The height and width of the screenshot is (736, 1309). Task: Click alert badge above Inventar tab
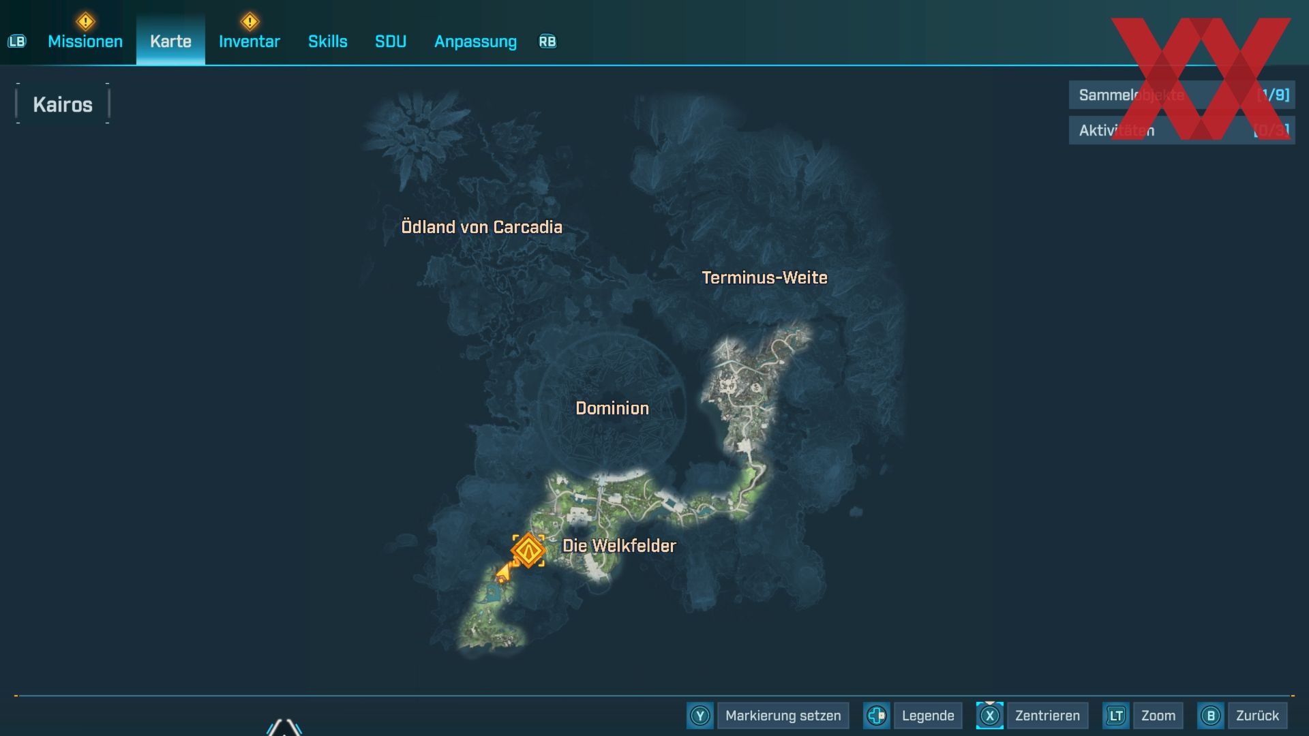pyautogui.click(x=250, y=21)
